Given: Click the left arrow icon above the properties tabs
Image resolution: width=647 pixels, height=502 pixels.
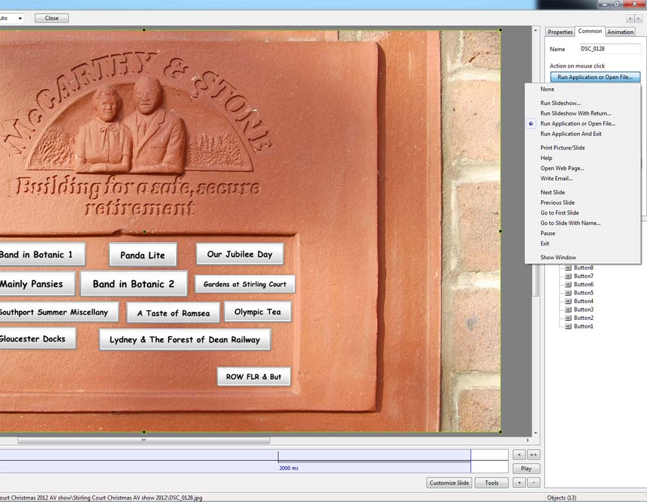Looking at the screenshot, I should pos(630,18).
